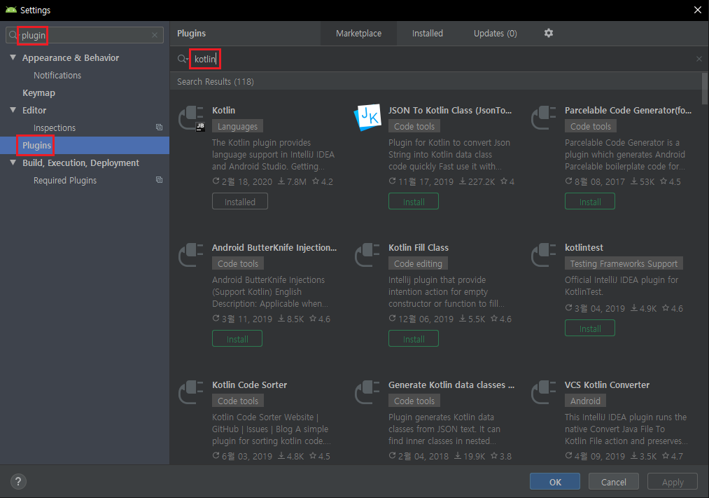Collapse the Editor tree node
This screenshot has width=709, height=498.
click(13, 110)
